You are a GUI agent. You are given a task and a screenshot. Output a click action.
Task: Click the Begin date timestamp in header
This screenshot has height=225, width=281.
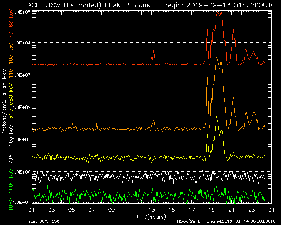tap(219, 5)
